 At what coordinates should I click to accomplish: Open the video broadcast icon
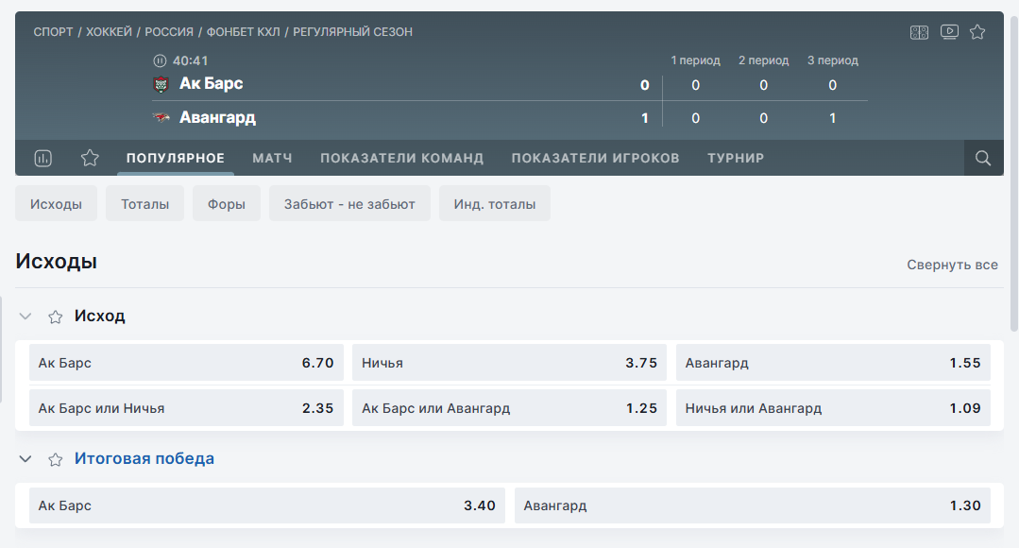[x=949, y=32]
